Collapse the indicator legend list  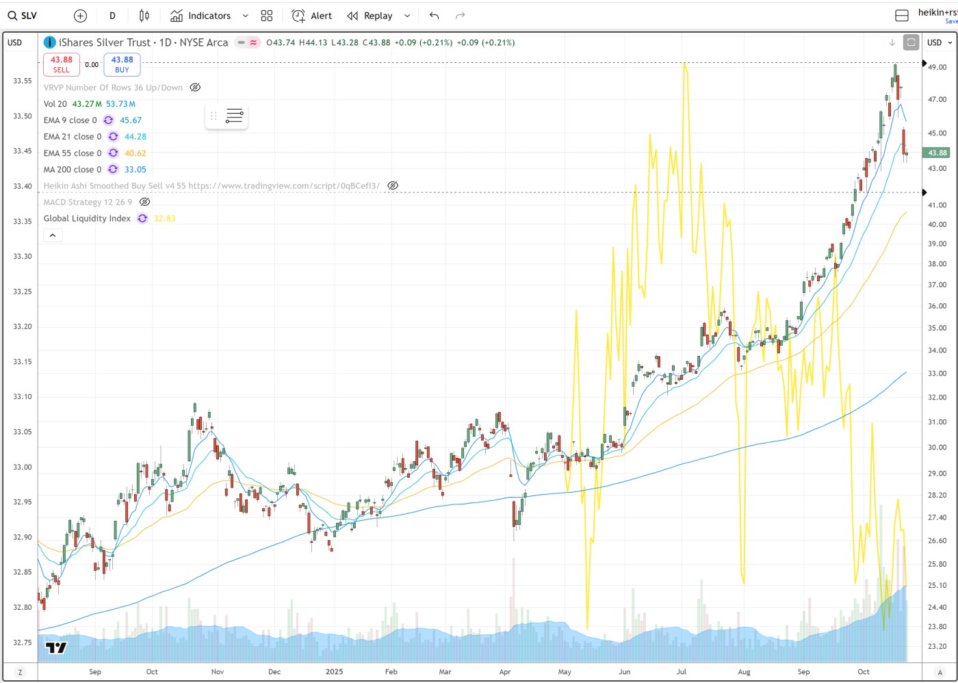[x=53, y=235]
